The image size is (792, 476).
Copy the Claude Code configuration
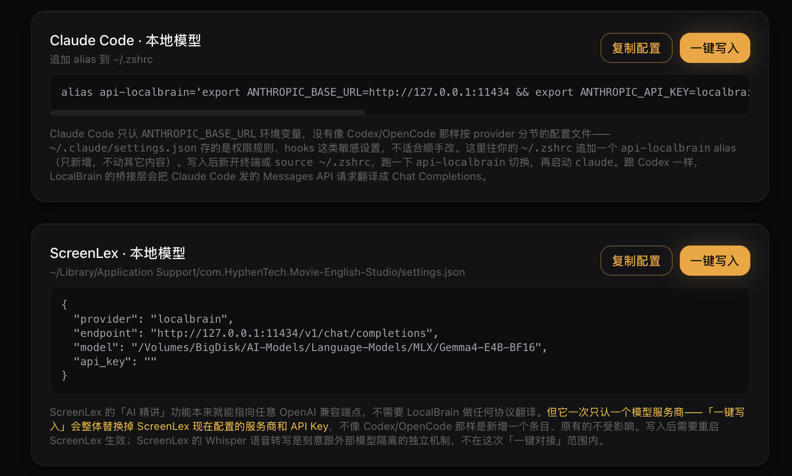coord(636,48)
